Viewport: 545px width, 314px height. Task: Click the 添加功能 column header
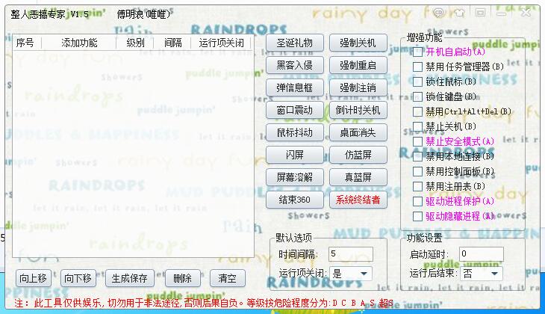[79, 43]
